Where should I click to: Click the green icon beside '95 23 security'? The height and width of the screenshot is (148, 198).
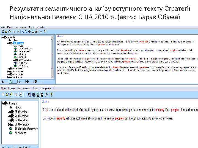point(11,133)
